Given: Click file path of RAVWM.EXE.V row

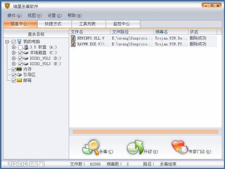Looking at the screenshot, I should [132, 44].
